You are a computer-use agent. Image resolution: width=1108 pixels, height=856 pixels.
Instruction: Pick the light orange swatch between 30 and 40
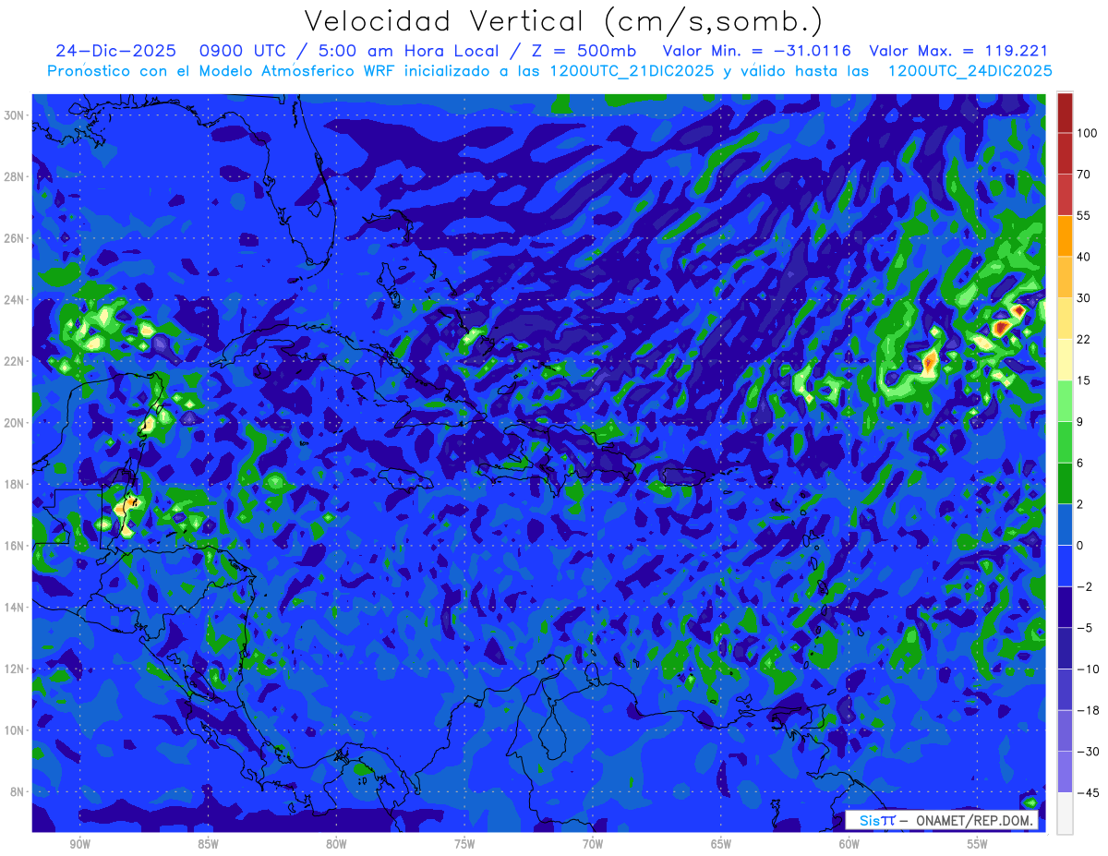[1065, 277]
